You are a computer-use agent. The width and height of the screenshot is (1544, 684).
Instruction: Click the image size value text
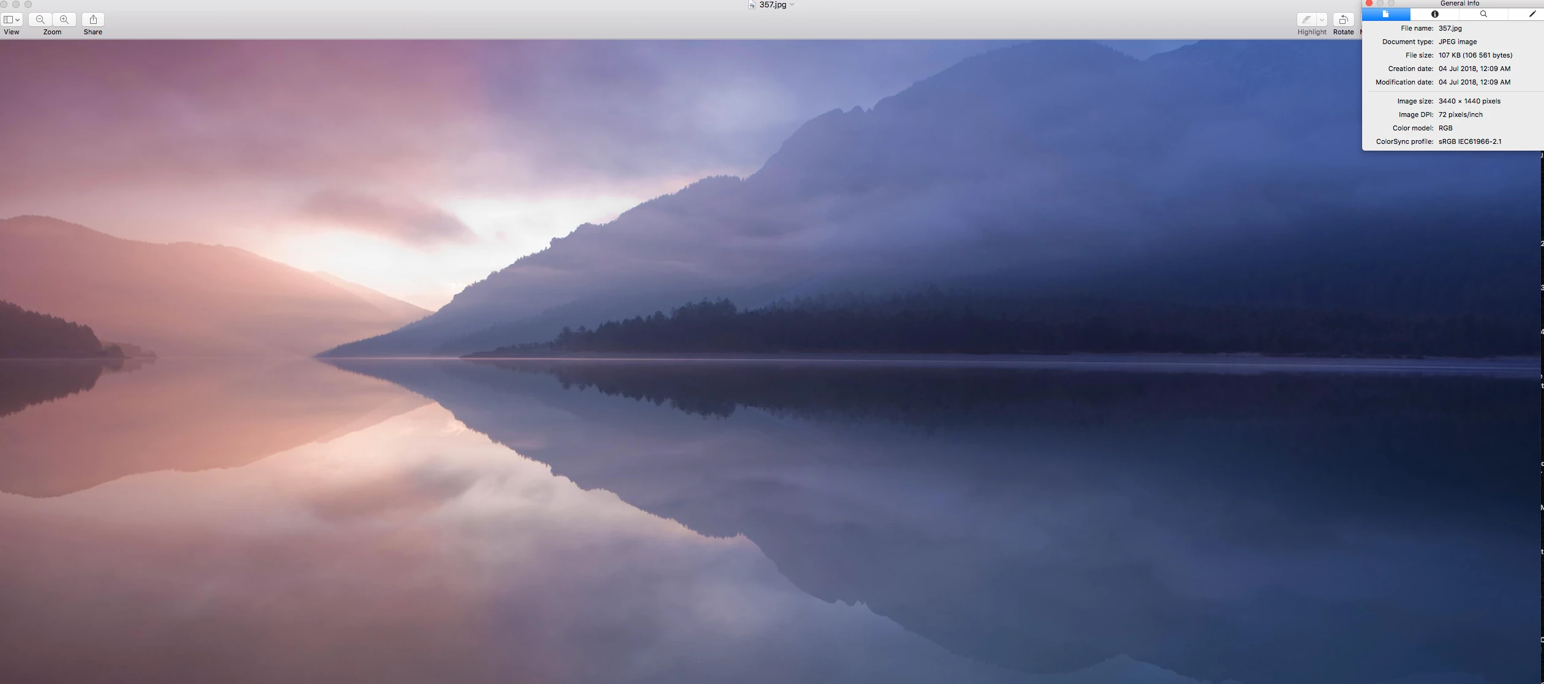(1469, 101)
